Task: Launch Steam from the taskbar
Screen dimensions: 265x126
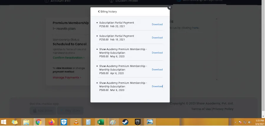Action: 125,122
